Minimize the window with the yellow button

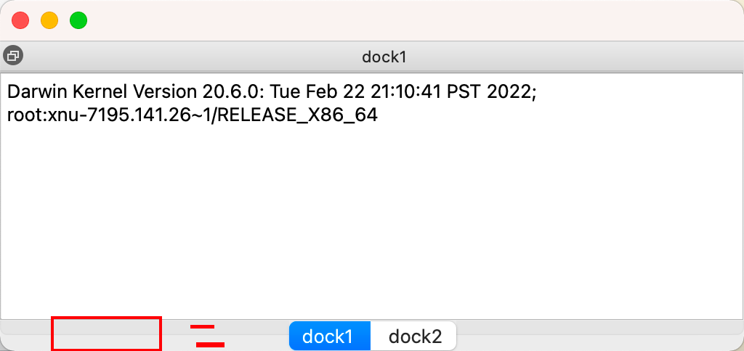[49, 21]
